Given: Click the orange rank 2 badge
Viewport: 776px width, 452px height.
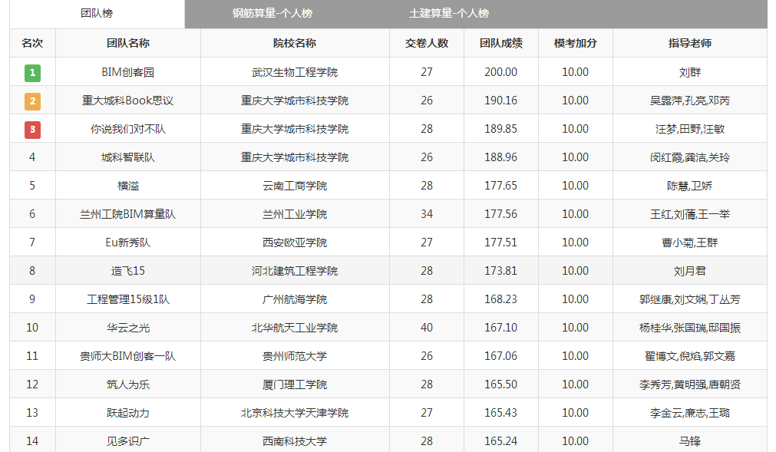Looking at the screenshot, I should pyautogui.click(x=33, y=101).
